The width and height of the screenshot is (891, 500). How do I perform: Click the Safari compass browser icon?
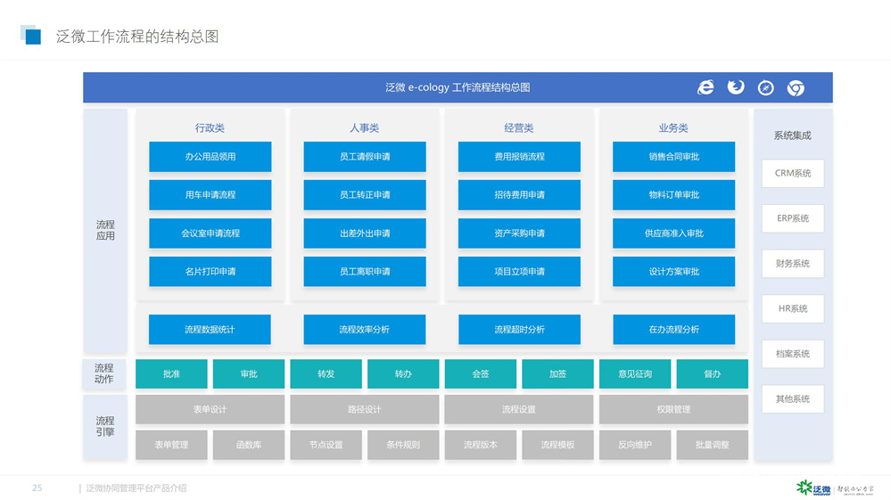point(765,88)
